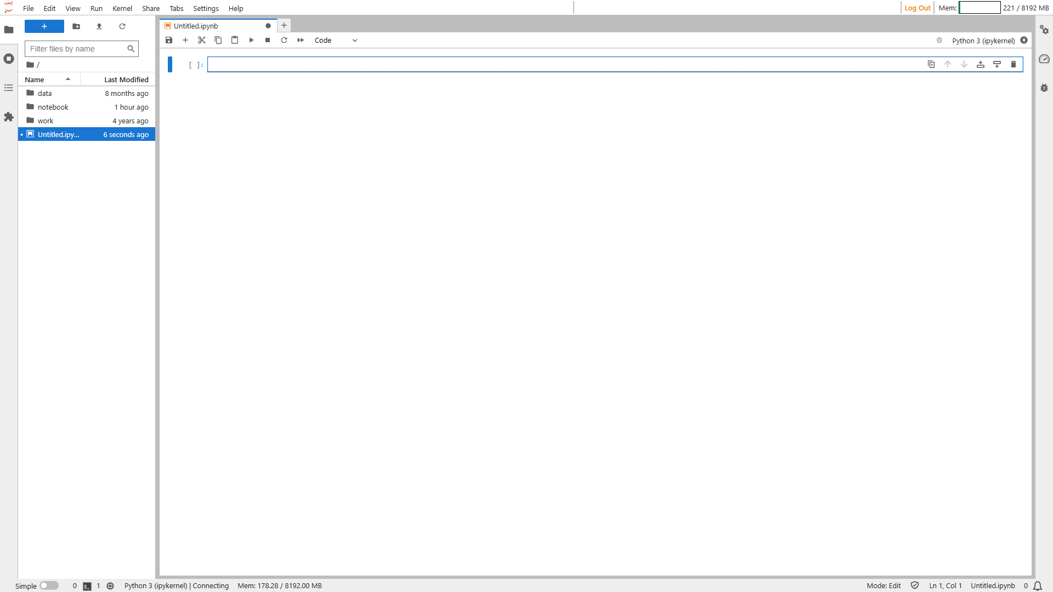Open the debugger panel in right sidebar
The width and height of the screenshot is (1053, 592).
click(x=1044, y=88)
